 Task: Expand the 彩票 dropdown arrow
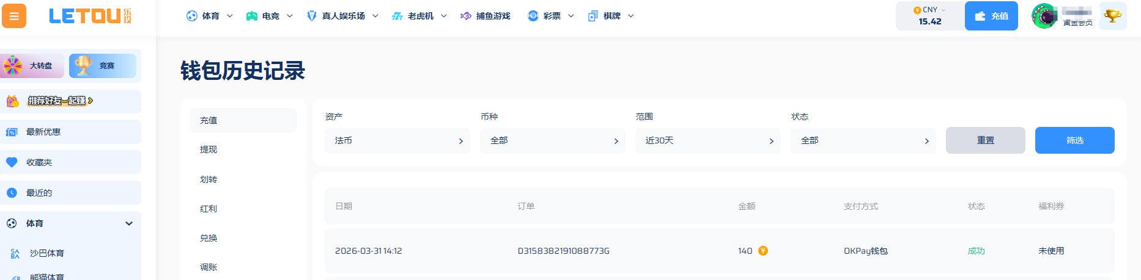(571, 16)
